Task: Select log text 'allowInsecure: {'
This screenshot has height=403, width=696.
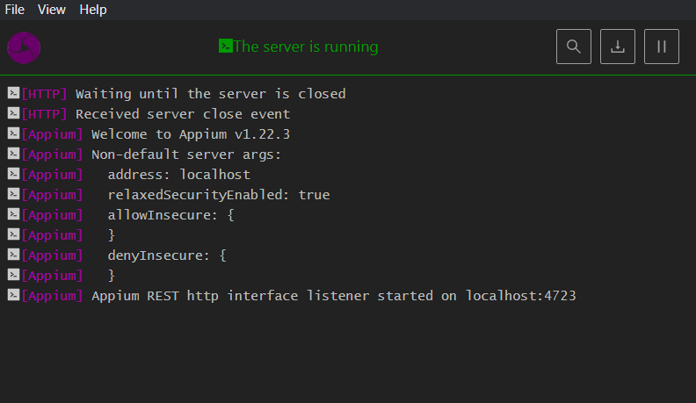Action: click(x=170, y=215)
